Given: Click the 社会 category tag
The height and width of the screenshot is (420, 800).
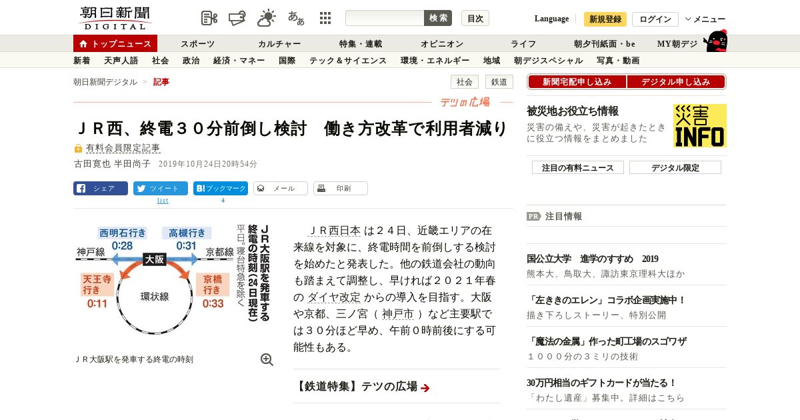Looking at the screenshot, I should point(465,81).
